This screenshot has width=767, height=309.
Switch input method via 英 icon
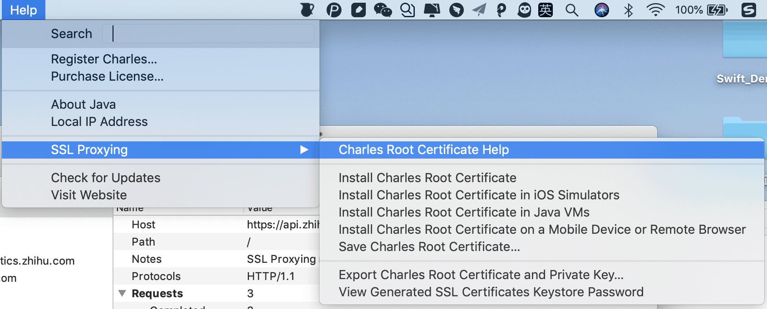(546, 10)
